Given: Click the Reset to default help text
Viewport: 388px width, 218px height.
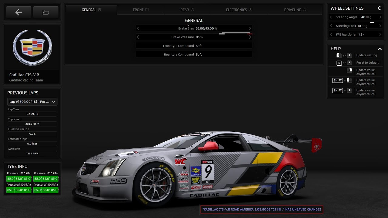Looking at the screenshot, I should coord(367,63).
